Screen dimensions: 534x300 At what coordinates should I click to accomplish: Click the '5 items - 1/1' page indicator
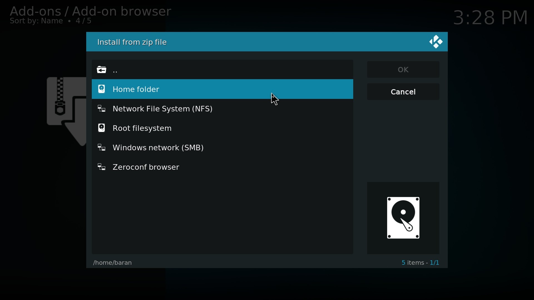click(x=420, y=263)
